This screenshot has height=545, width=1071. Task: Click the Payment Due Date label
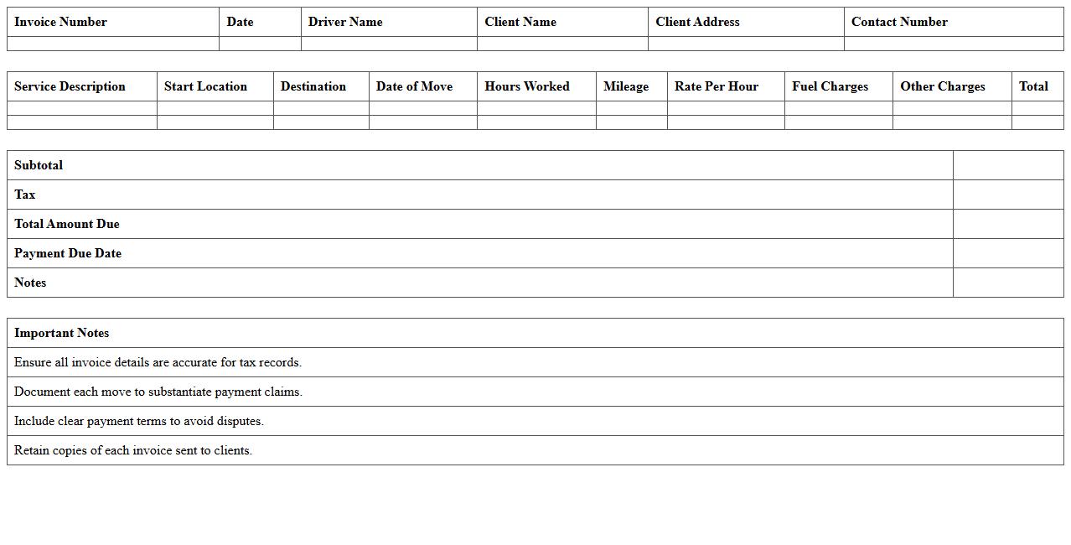point(67,253)
